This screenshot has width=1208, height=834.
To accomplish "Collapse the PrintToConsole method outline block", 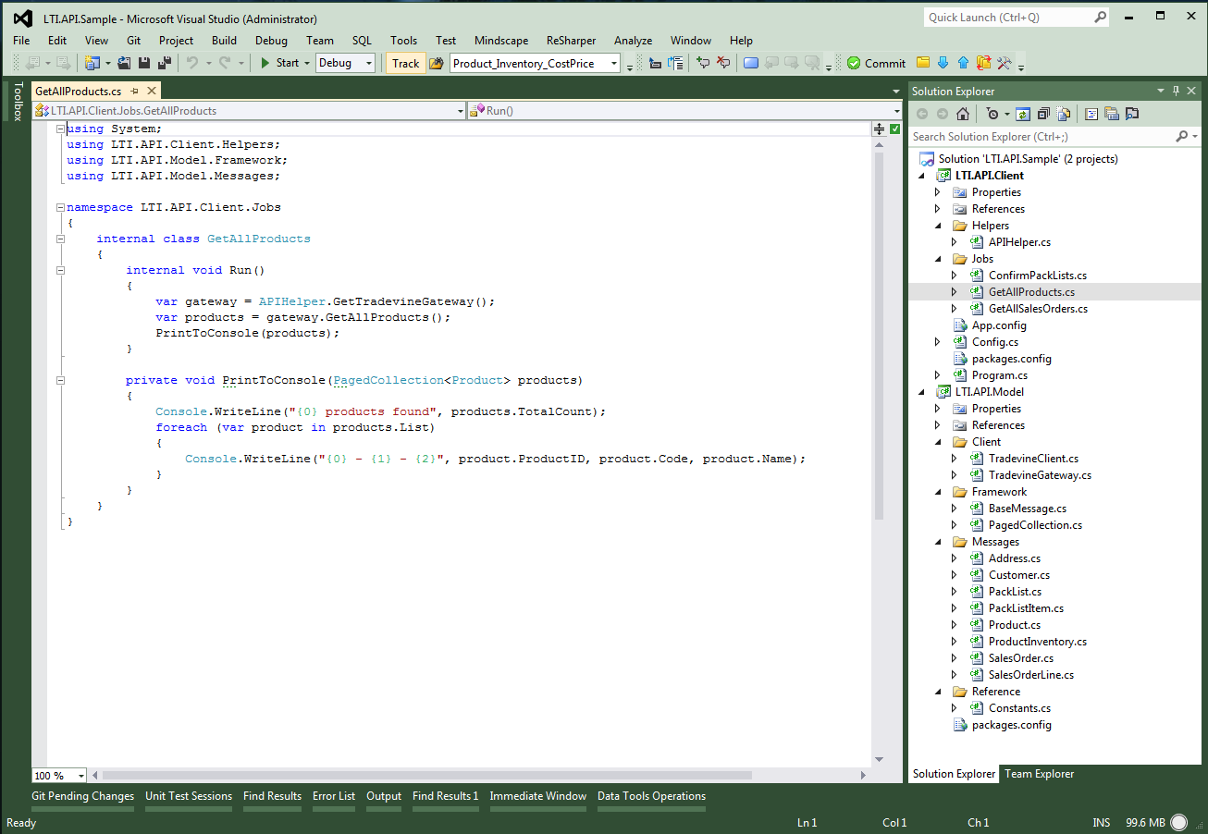I will click(x=60, y=380).
